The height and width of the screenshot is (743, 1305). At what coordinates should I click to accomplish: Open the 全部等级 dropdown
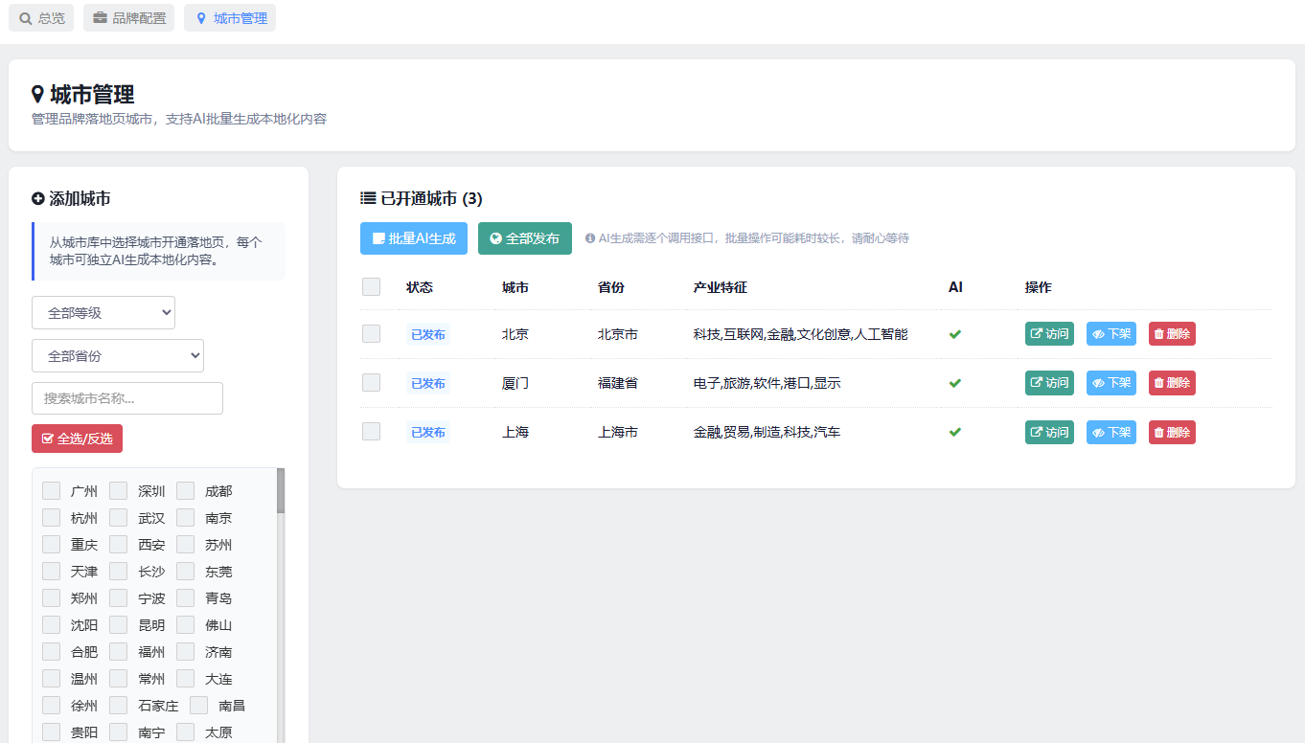pyautogui.click(x=103, y=312)
